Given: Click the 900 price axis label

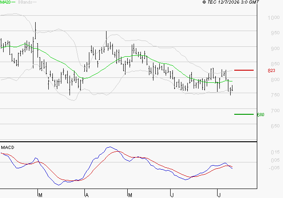Looking at the screenshot, I should [x=275, y=49].
